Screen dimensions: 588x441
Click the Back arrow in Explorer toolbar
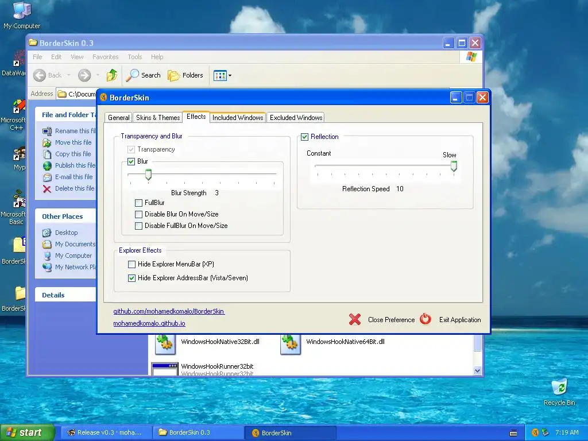click(40, 75)
